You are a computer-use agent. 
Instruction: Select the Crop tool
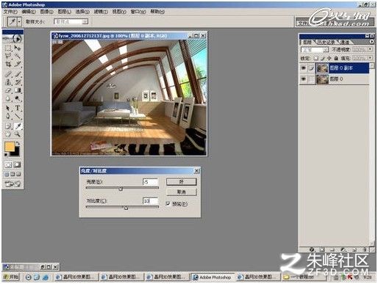[8, 65]
